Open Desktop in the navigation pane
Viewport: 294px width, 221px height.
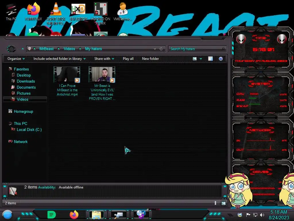click(x=24, y=75)
